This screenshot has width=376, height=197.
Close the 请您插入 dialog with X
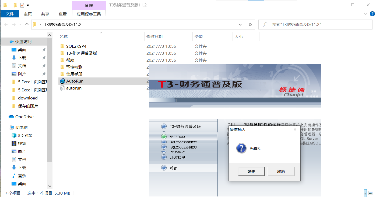[295, 129]
